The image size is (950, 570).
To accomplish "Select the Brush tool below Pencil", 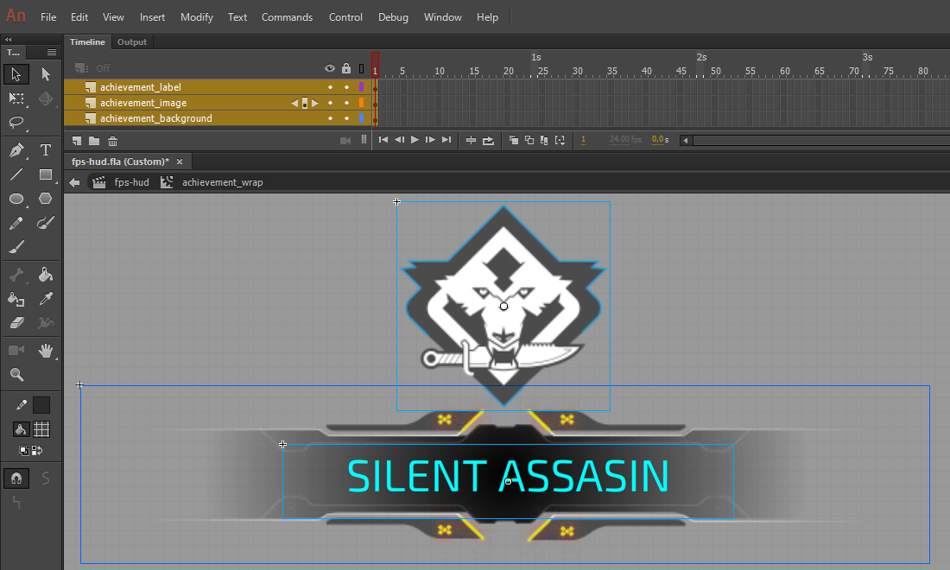I will click(16, 247).
